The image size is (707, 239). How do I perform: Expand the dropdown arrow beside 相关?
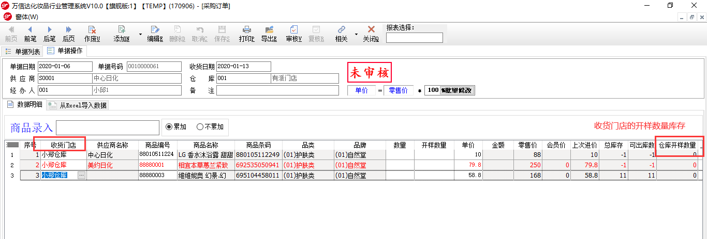pos(356,34)
